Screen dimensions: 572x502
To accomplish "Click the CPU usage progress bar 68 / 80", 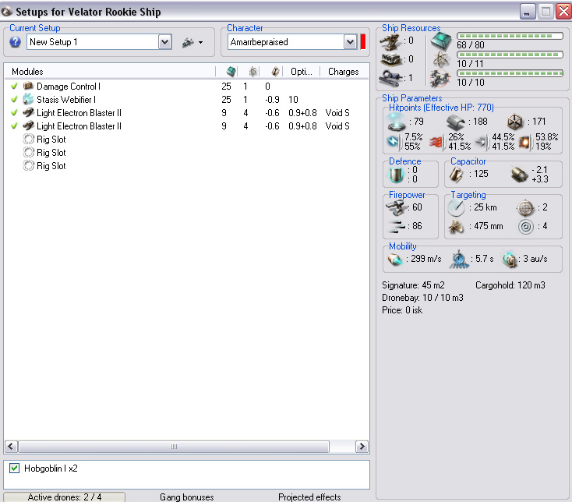I will click(510, 36).
